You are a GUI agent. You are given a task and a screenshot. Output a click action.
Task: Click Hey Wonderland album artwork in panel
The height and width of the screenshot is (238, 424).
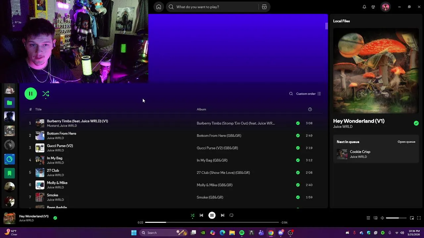click(376, 71)
